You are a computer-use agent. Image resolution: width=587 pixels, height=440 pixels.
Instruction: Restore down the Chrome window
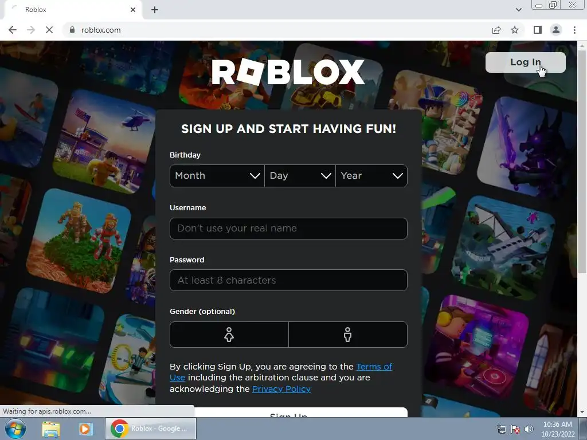[x=553, y=5]
